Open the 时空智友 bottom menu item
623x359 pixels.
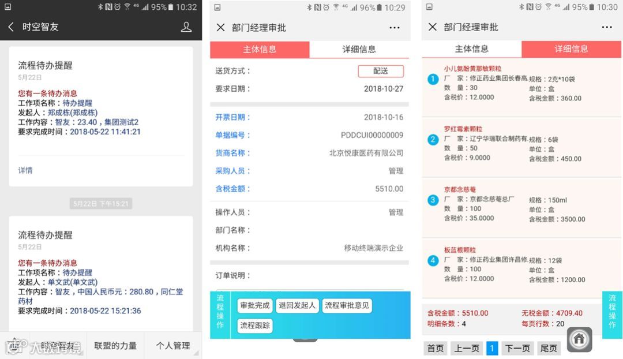(x=58, y=346)
